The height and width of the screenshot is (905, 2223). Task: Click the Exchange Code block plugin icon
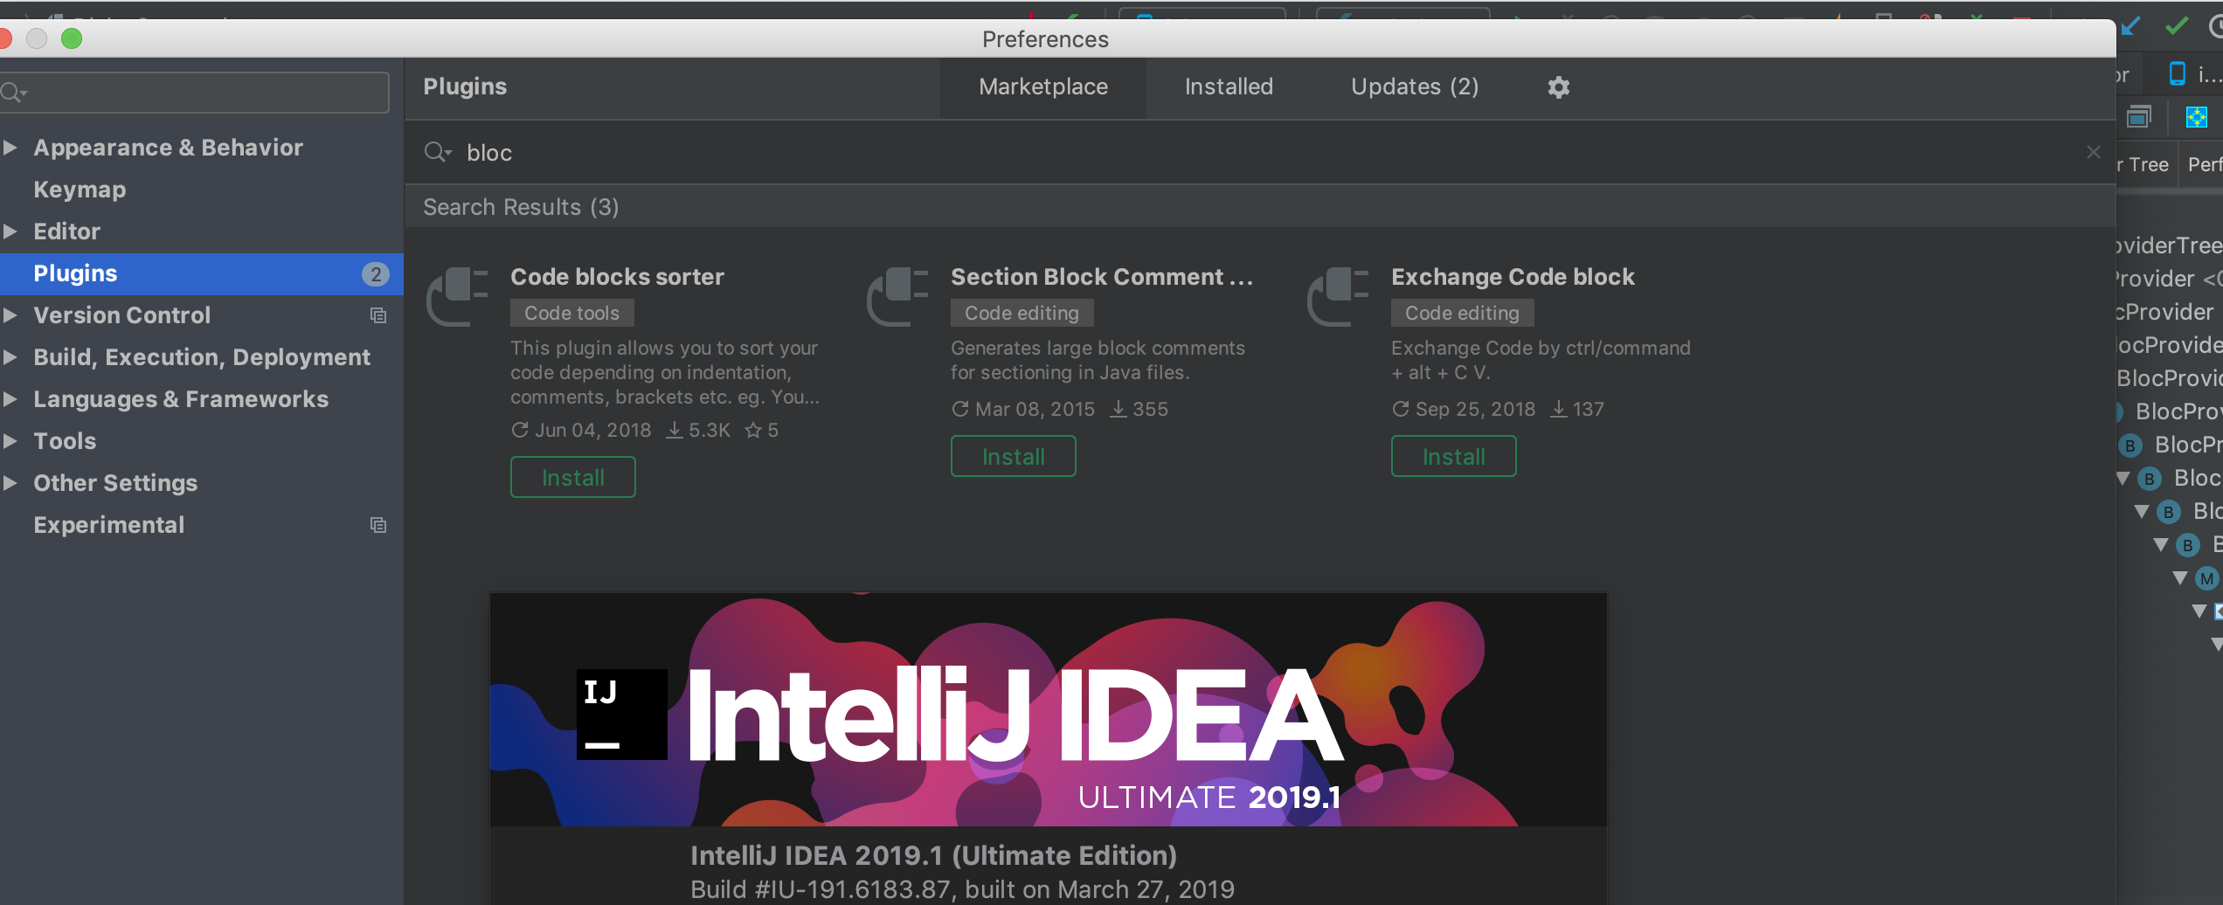coord(1338,297)
